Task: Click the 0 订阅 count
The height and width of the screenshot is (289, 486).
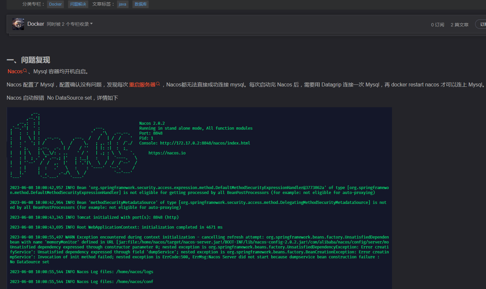Action: (437, 25)
